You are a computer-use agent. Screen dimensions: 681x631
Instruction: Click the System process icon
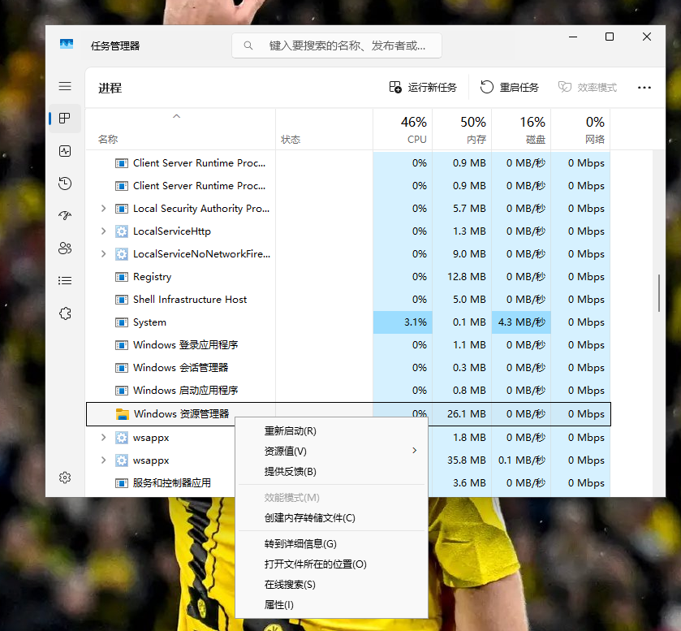(122, 322)
